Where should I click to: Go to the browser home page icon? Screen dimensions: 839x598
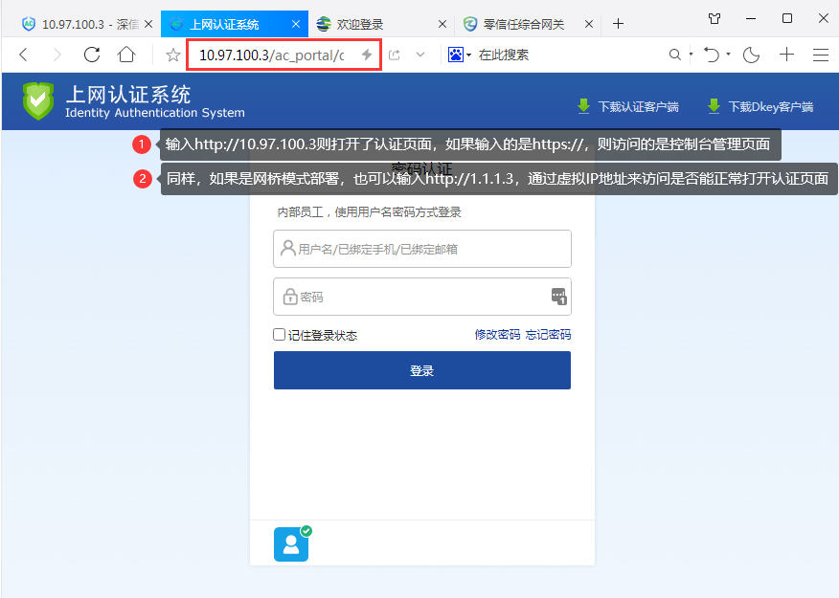(126, 55)
